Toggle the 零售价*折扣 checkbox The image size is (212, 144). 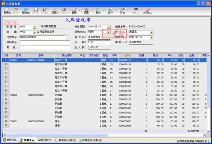point(57,140)
